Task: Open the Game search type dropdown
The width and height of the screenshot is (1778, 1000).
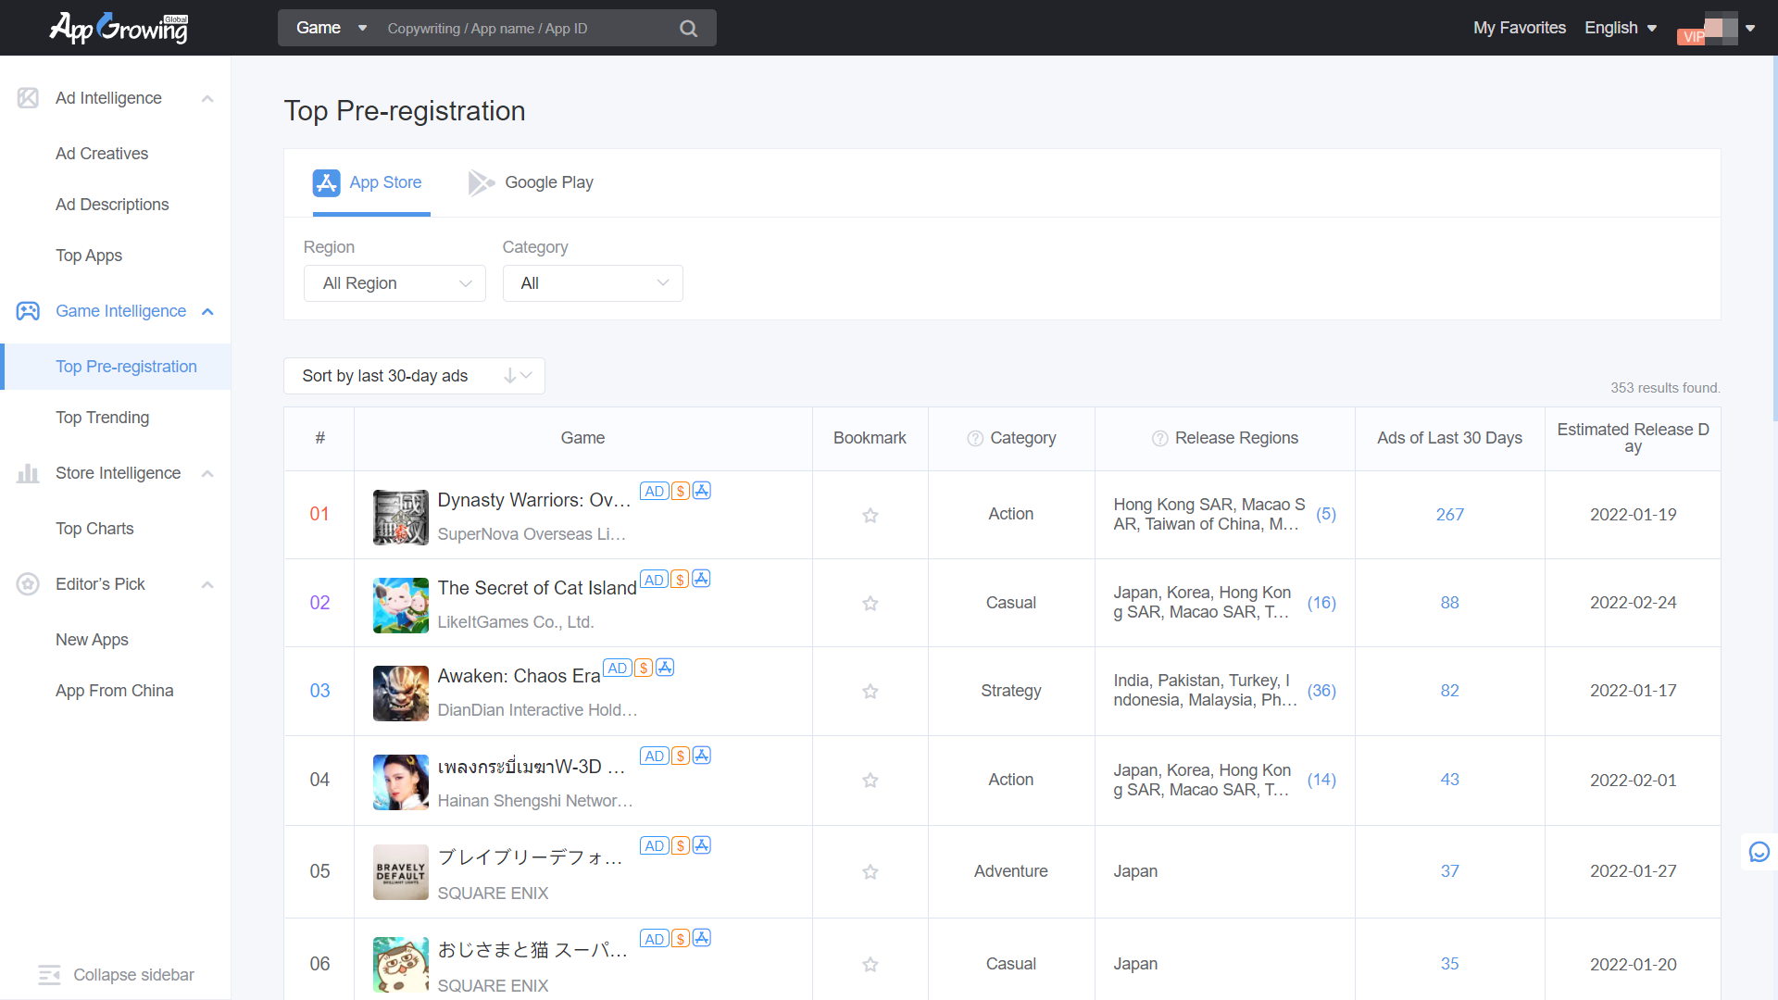Action: coord(332,29)
